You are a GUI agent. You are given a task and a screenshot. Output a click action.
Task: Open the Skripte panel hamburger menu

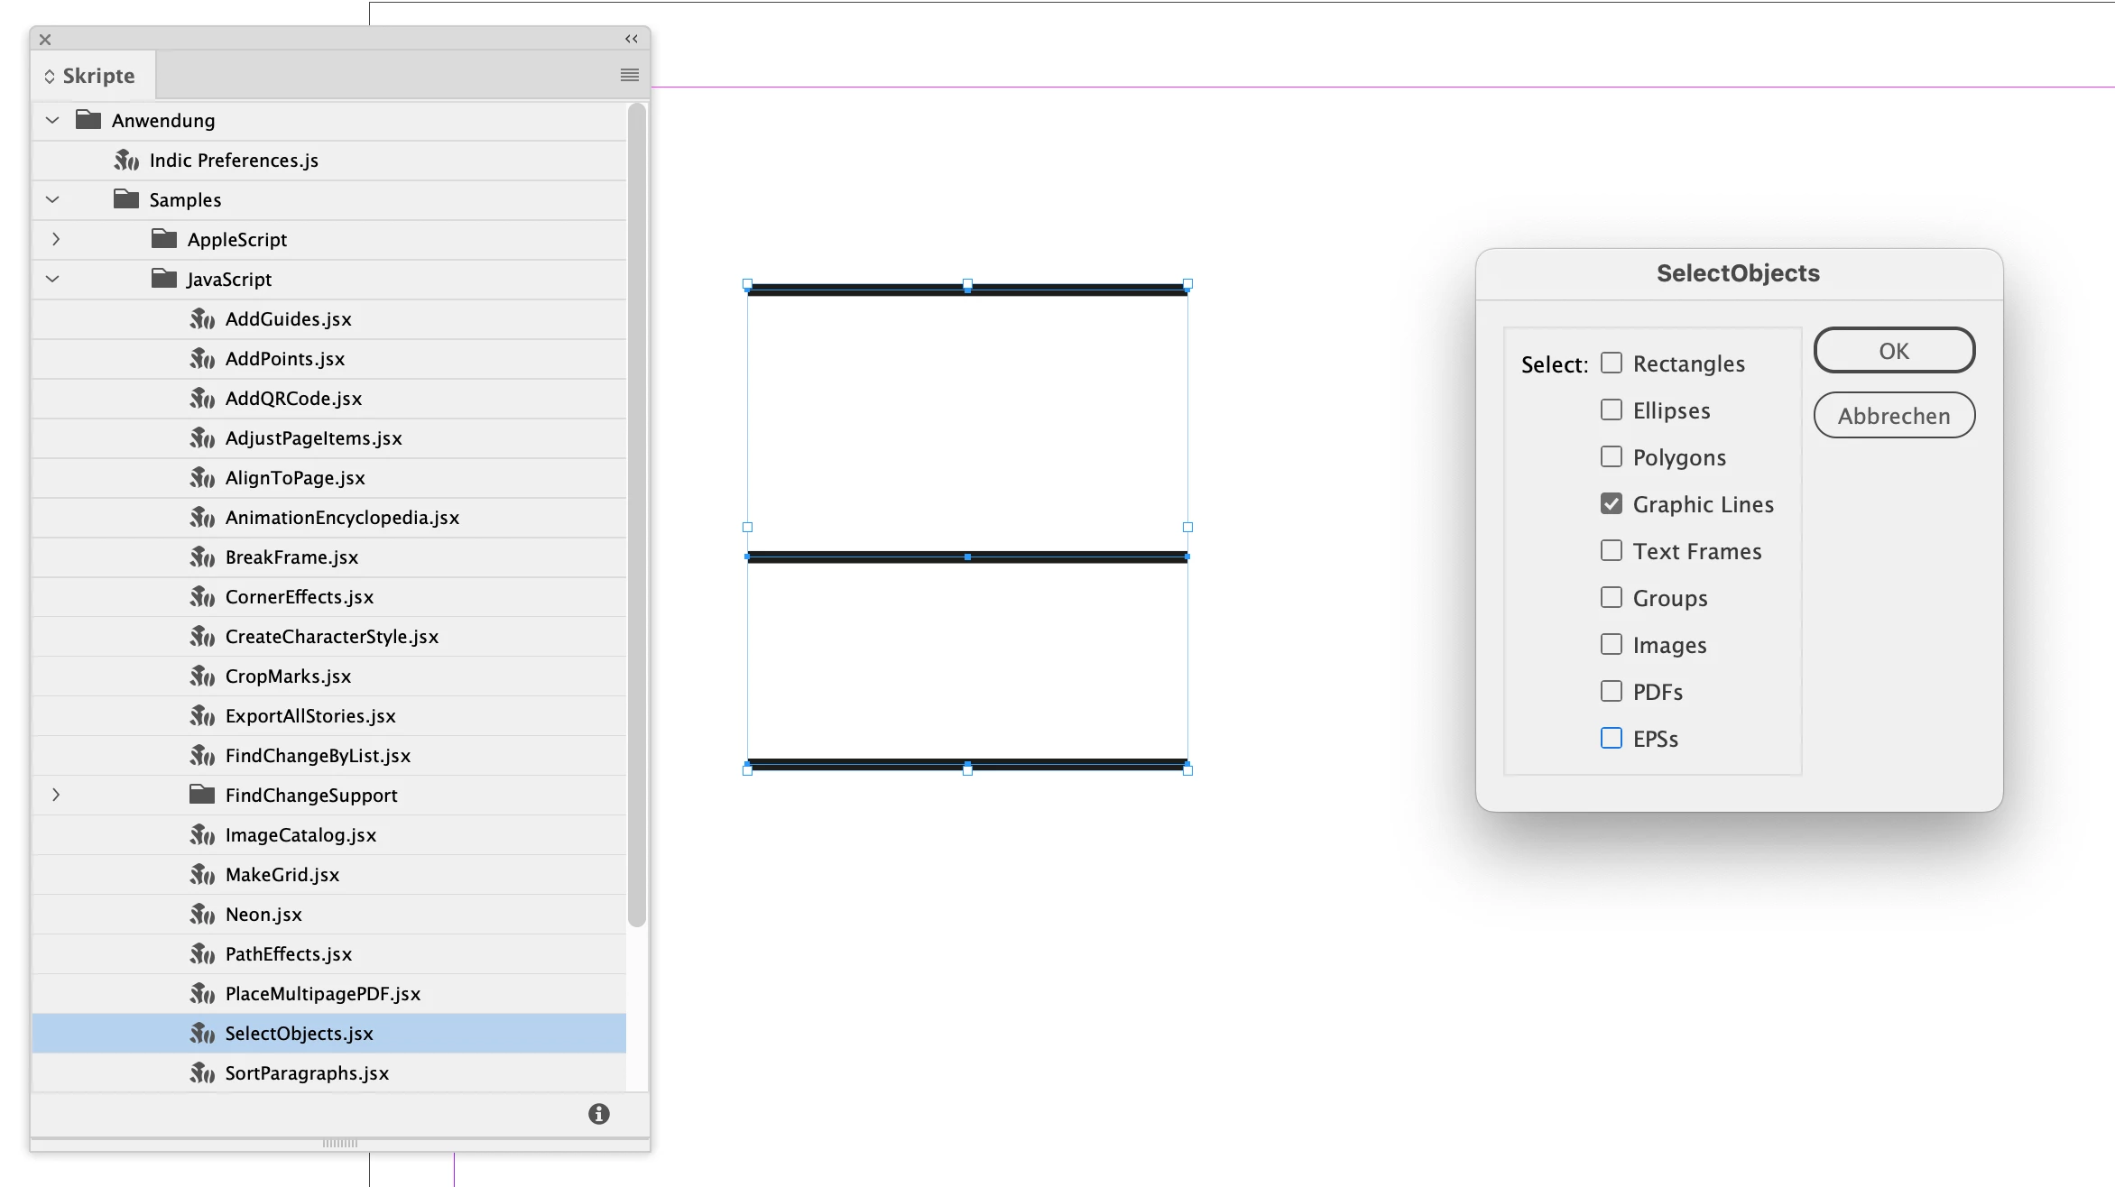(x=629, y=75)
